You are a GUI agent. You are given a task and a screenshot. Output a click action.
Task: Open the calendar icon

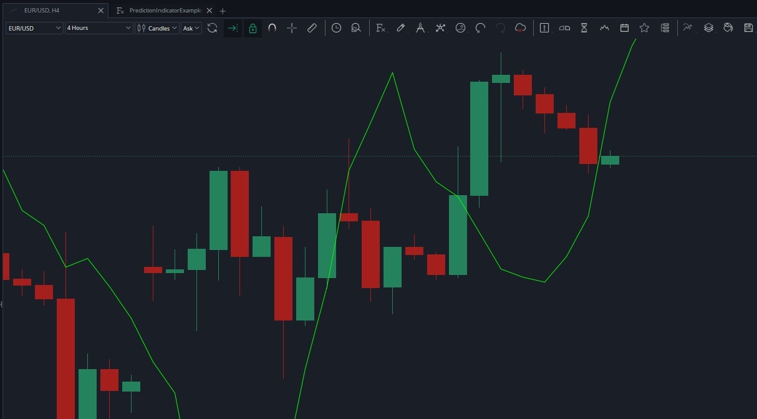[x=624, y=28]
